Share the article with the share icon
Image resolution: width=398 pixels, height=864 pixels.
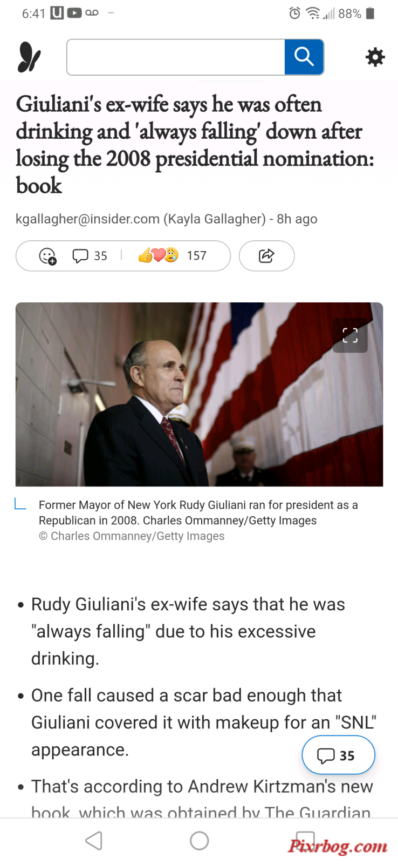tap(266, 256)
